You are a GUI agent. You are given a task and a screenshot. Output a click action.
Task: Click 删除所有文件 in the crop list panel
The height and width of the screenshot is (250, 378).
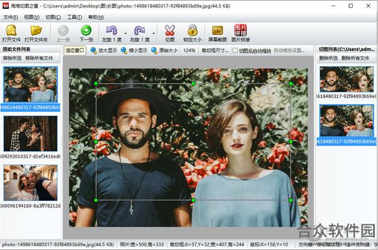tap(355, 58)
